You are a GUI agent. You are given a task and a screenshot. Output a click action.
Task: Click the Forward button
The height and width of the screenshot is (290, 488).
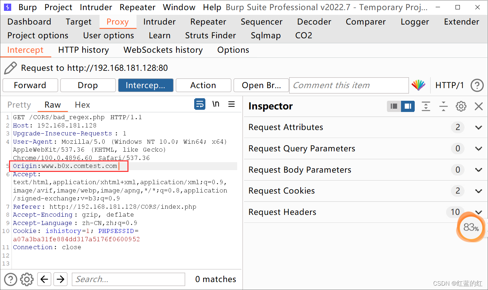tap(30, 85)
